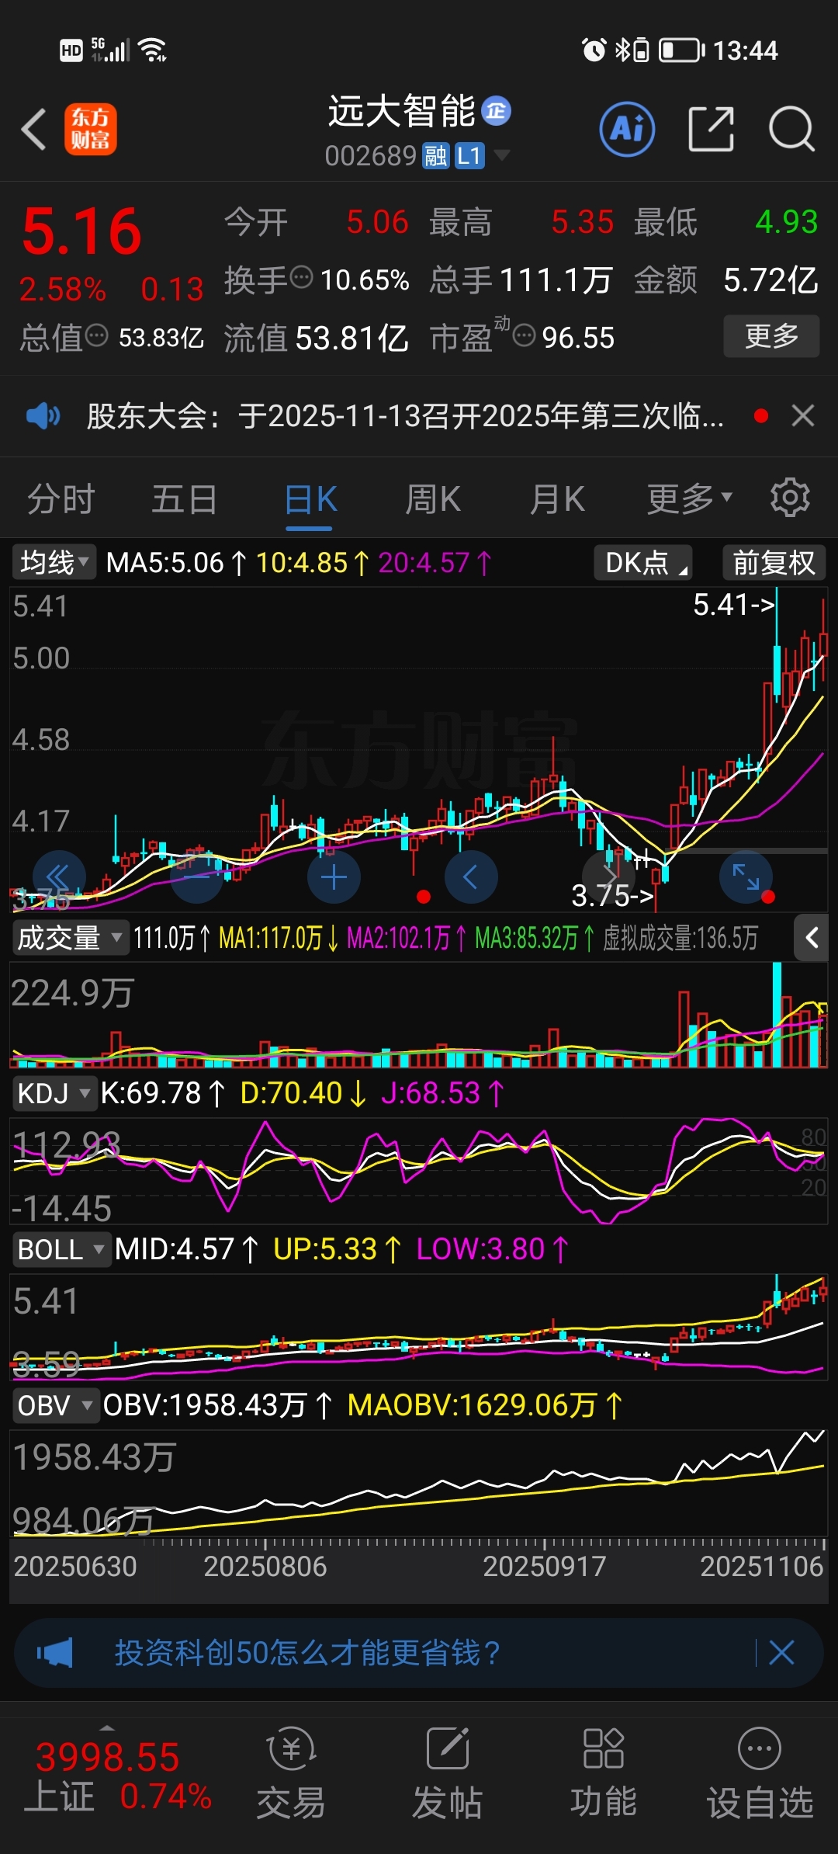Change the 前复权 adjustment setting
The image size is (838, 1854).
(774, 562)
